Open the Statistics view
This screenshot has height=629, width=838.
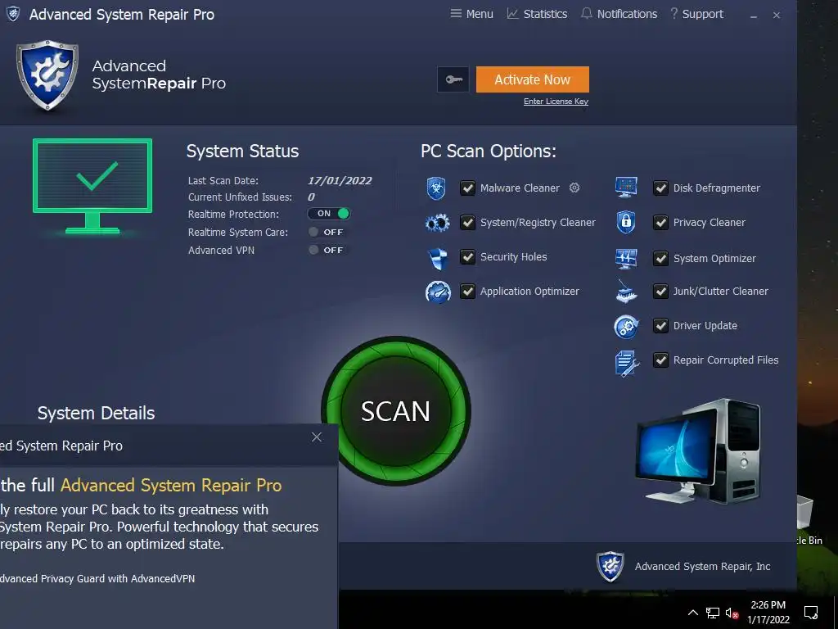click(537, 14)
